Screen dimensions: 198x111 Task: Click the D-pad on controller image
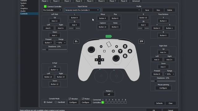coord(99,60)
